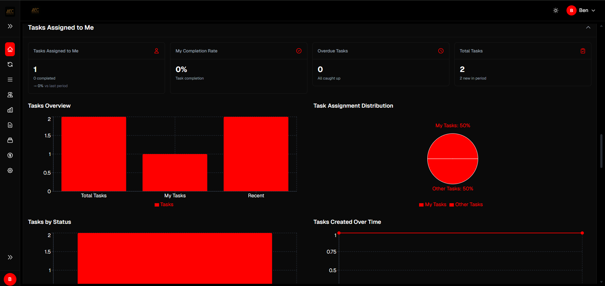Screen dimensions: 605x286
Task: Click person icon on Tasks Assigned card
Action: pyautogui.click(x=157, y=51)
